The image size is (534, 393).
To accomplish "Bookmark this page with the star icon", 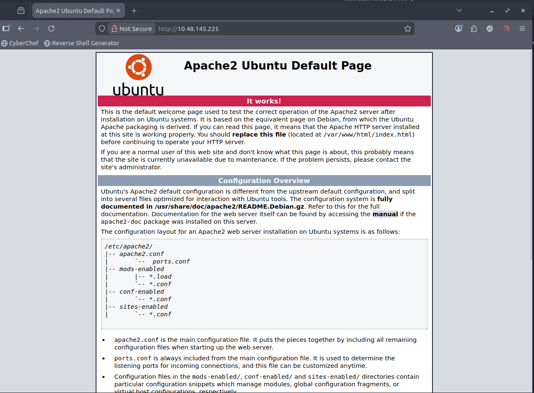I will (407, 28).
